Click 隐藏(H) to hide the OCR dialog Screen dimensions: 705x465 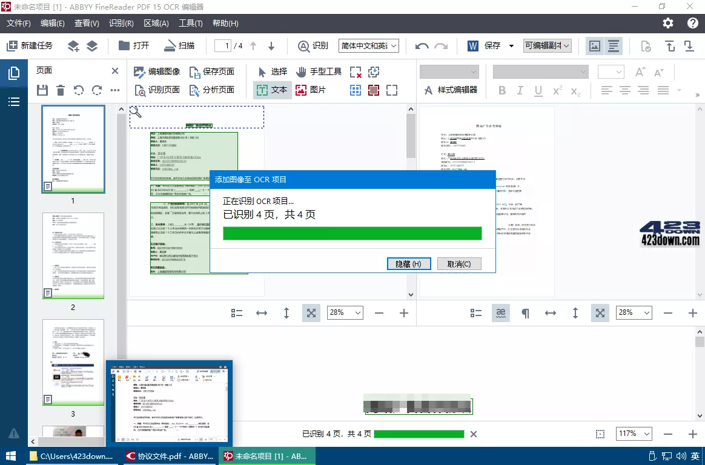point(408,263)
